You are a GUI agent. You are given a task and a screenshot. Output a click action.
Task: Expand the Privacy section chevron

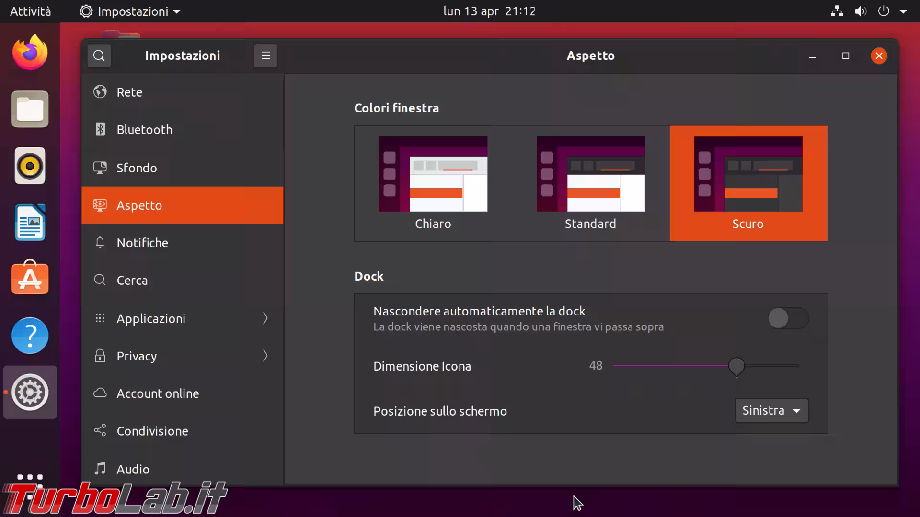click(265, 356)
